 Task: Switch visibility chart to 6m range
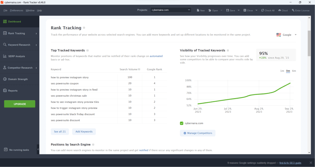[294, 71]
